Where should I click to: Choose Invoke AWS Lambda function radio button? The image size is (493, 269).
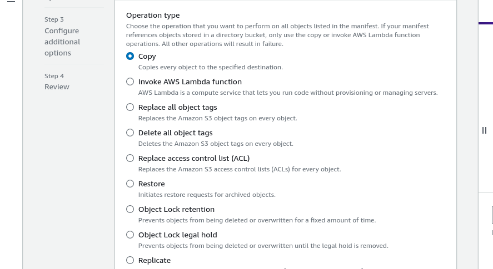tap(130, 82)
